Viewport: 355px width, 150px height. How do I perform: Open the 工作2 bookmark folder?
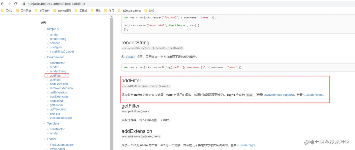(x=7, y=11)
